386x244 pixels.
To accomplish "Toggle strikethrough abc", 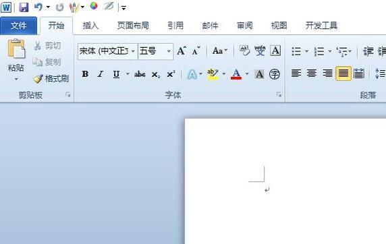I will click(140, 74).
